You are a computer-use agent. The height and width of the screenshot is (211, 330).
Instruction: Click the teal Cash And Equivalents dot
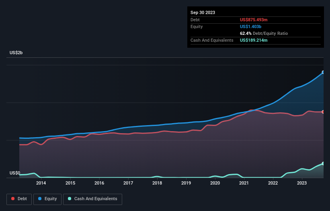coord(70,199)
